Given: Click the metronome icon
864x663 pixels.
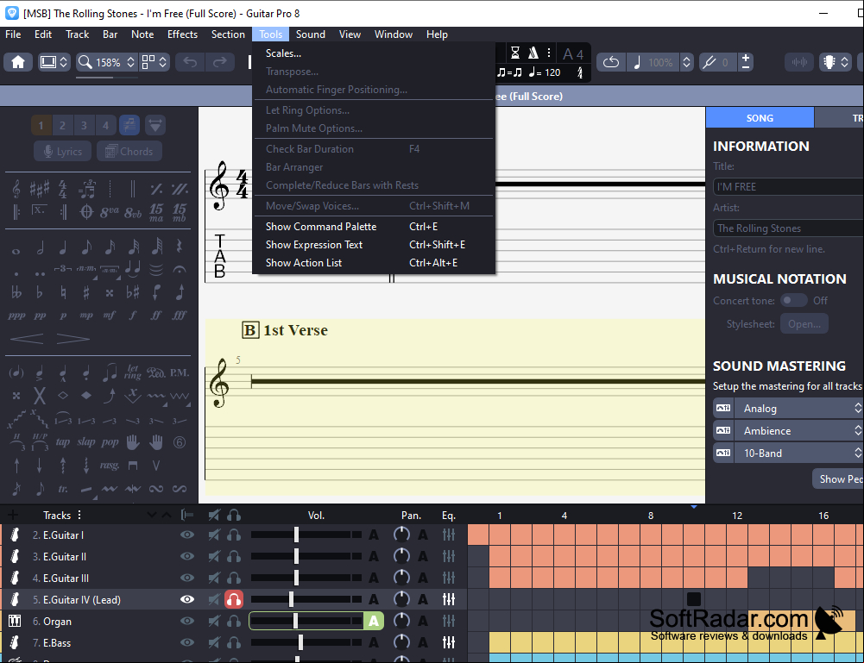Looking at the screenshot, I should click(x=533, y=53).
